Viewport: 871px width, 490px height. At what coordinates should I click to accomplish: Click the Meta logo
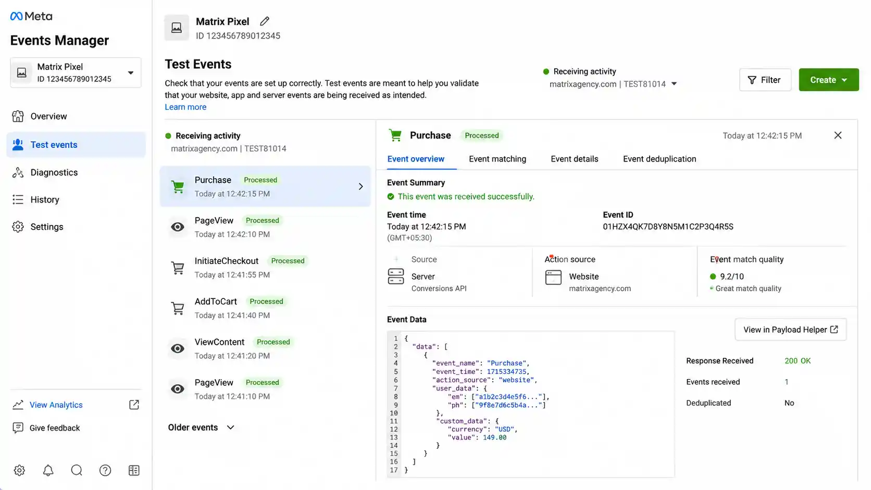tap(31, 16)
